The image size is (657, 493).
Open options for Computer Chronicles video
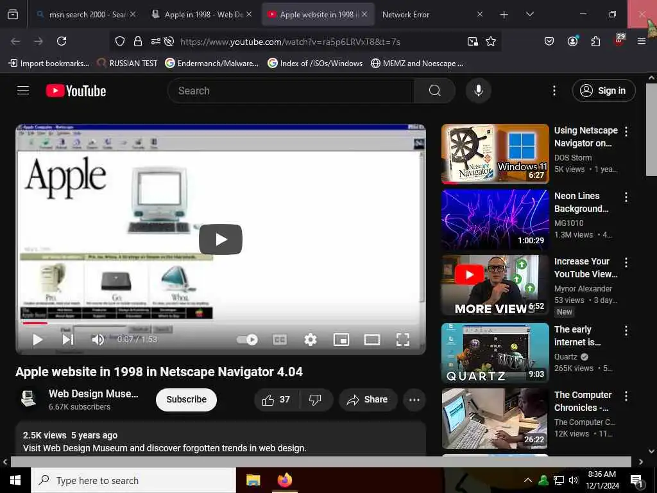pos(626,396)
